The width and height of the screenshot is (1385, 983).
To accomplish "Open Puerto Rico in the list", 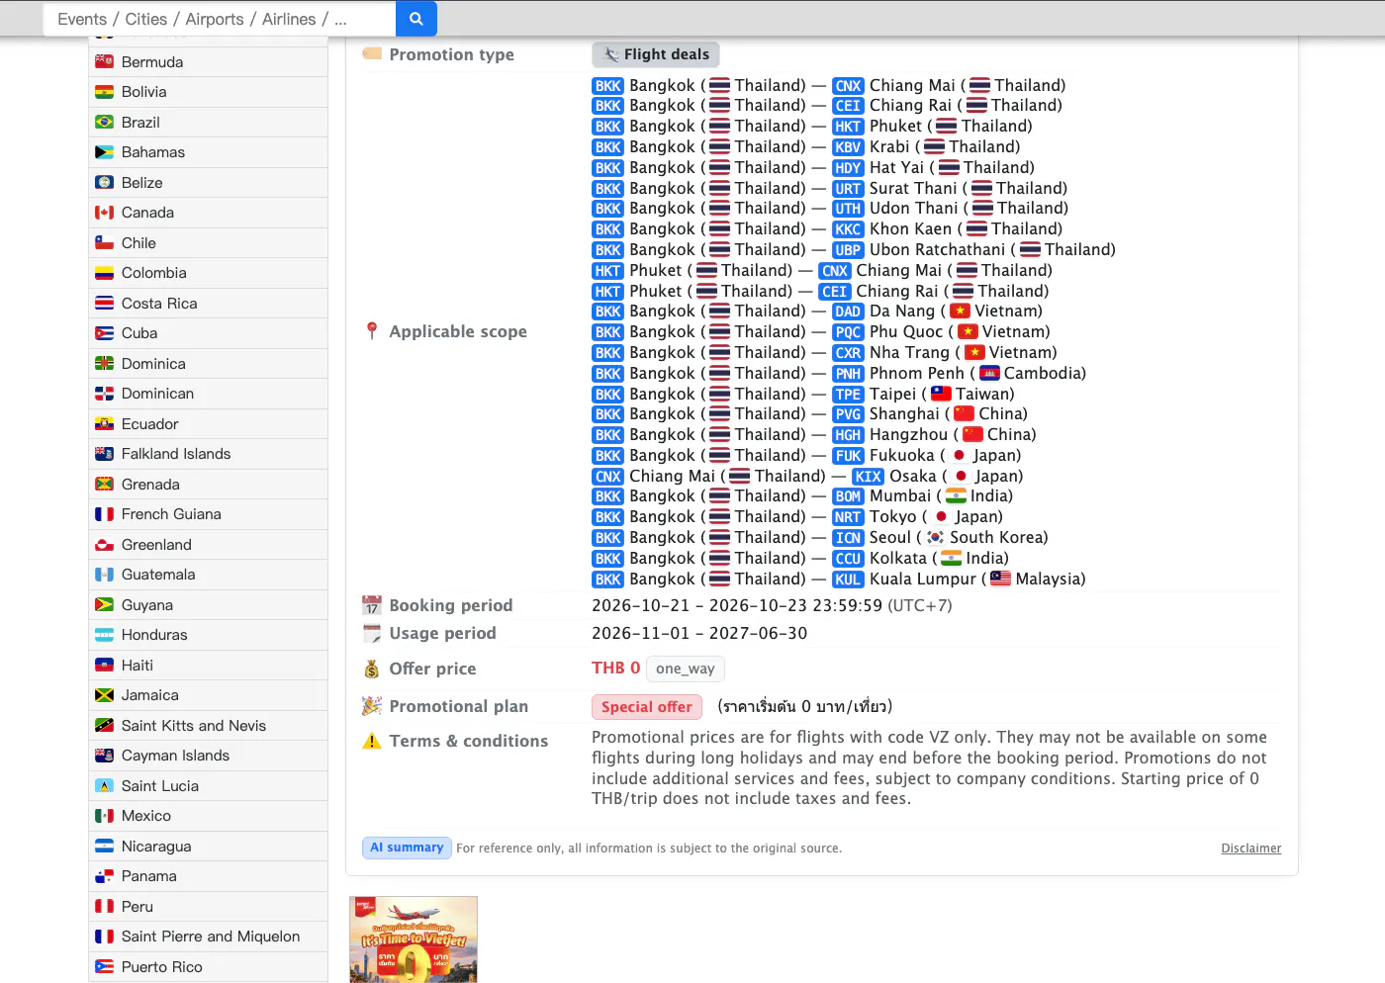I will pos(162,967).
